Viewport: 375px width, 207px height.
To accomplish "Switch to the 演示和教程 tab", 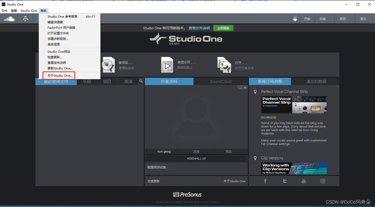I will coord(317,82).
